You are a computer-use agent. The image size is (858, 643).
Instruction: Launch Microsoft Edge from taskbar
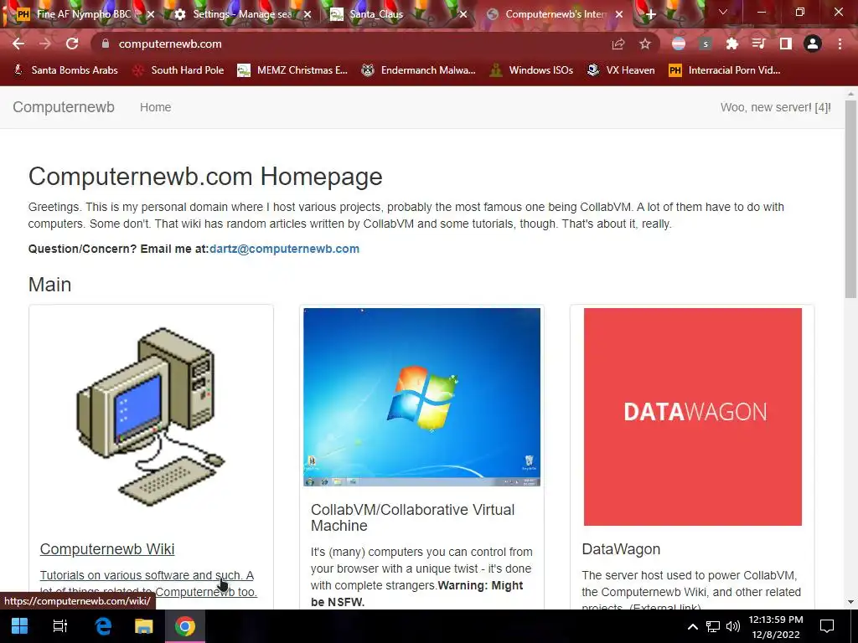point(103,626)
